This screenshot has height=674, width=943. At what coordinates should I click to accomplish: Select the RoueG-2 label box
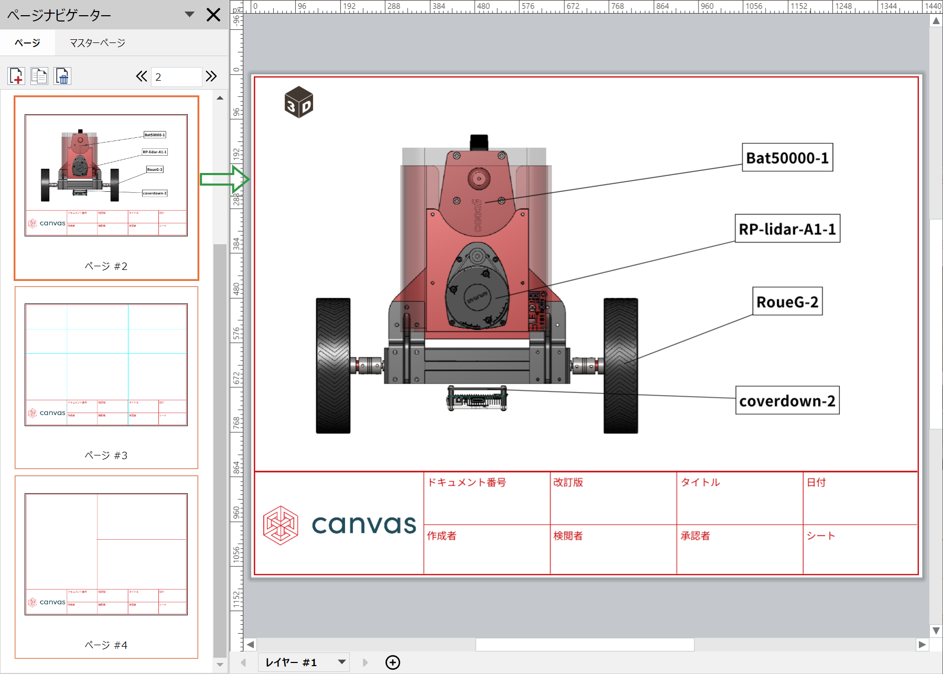(787, 301)
